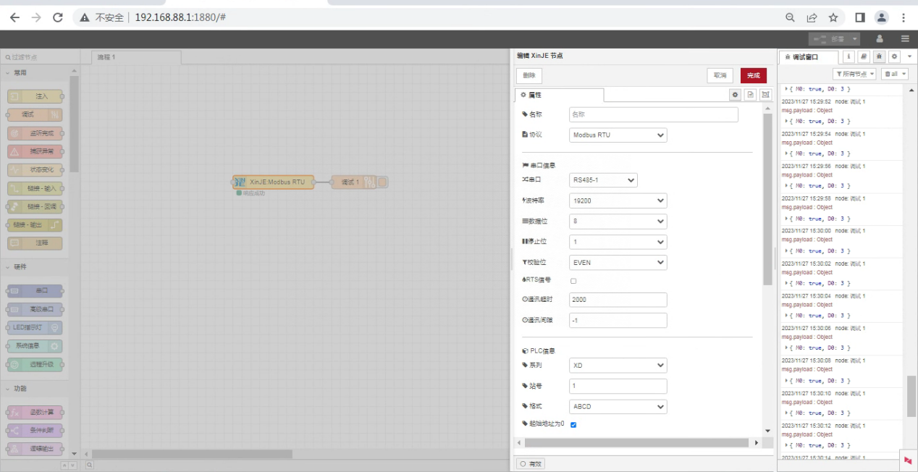
Task: Open the 校验位 dropdown showing EVEN
Action: (x=618, y=262)
